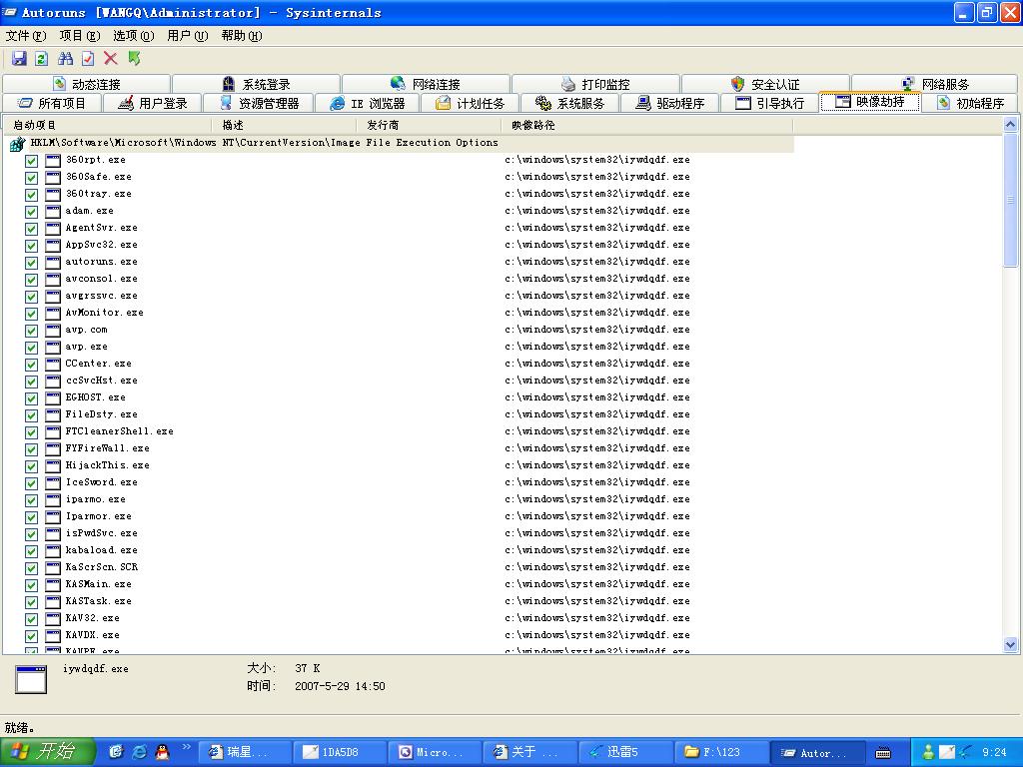Click the large iywdqdf.exe icon in details pane
The image size is (1023, 767).
tap(31, 679)
